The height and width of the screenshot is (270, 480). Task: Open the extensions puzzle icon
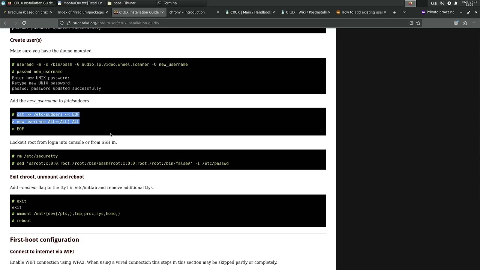click(x=465, y=23)
